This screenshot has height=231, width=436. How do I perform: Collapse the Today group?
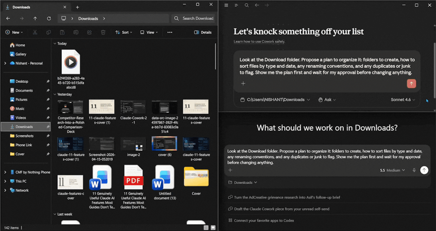(x=55, y=43)
